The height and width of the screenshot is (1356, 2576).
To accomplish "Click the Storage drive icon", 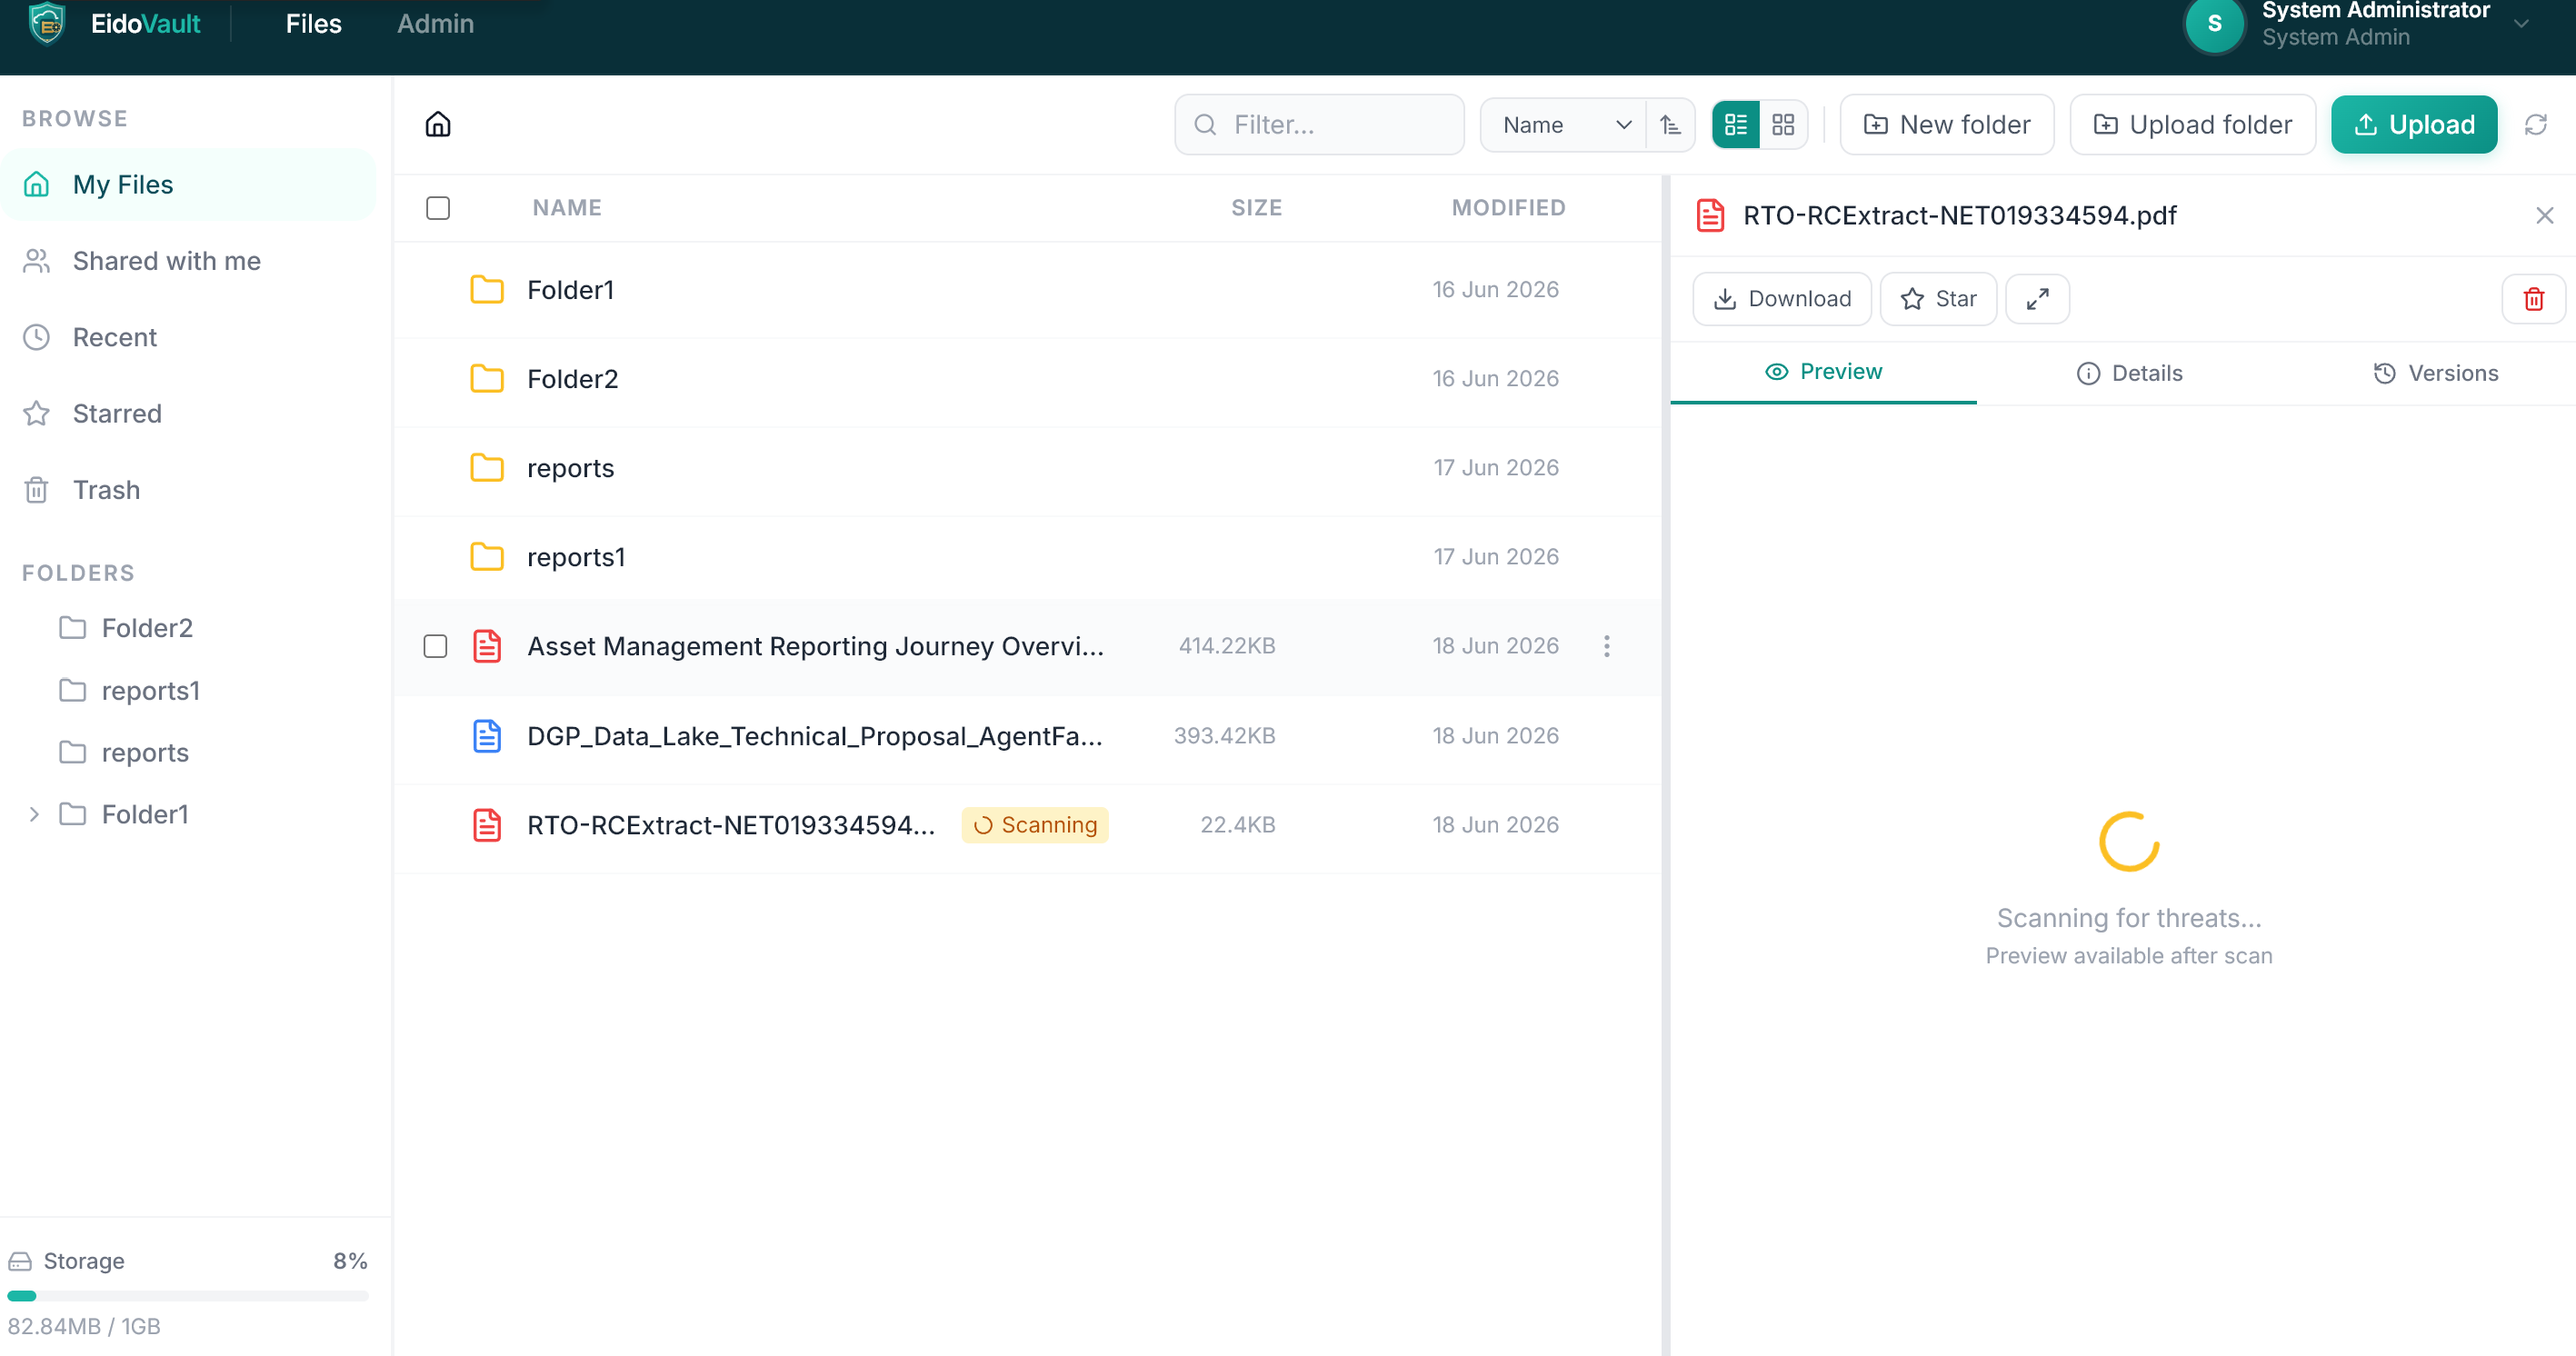I will point(19,1261).
